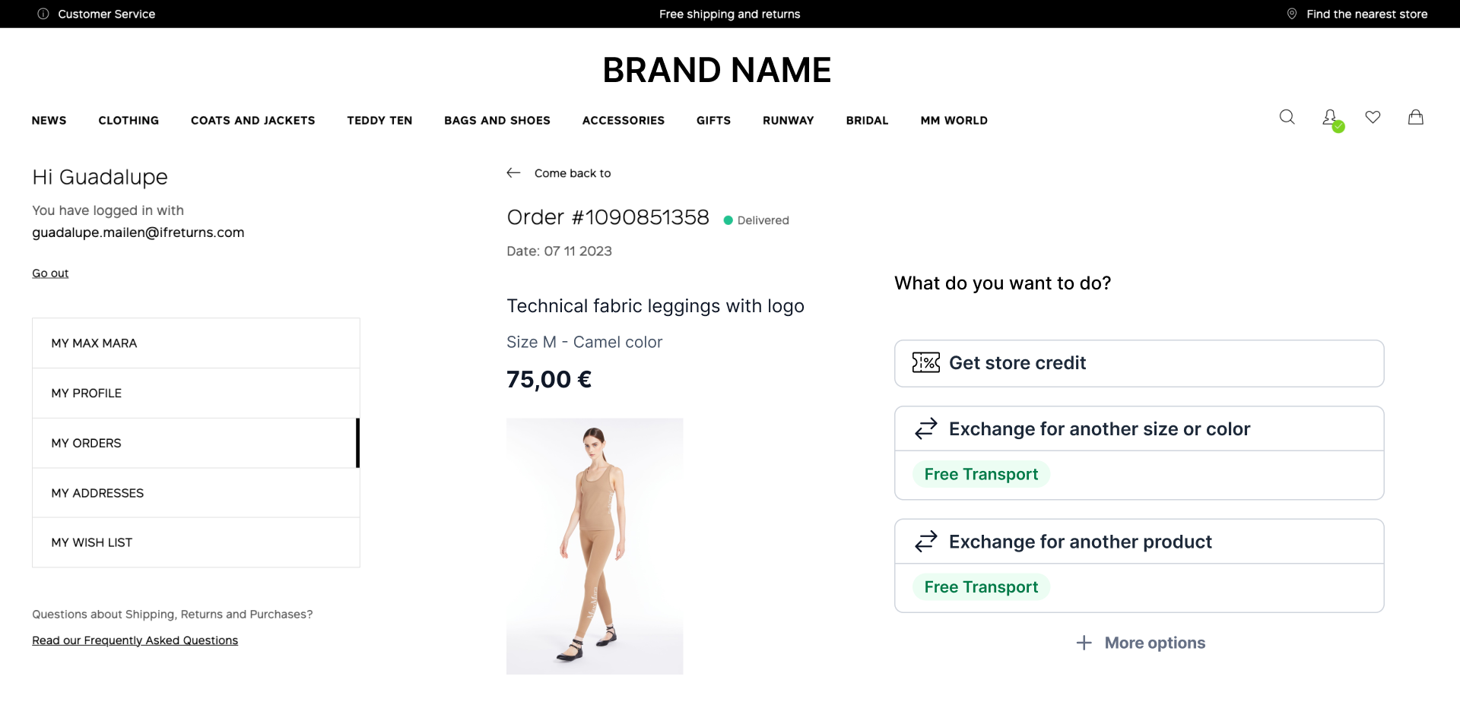Open the shopping bag icon
This screenshot has width=1460, height=708.
click(x=1415, y=117)
